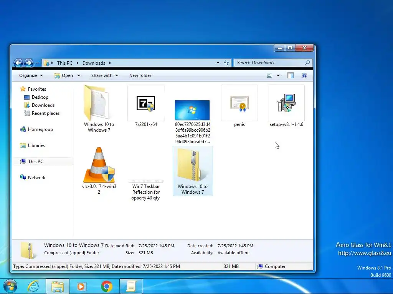This screenshot has width=393, height=294.
Task: Open the More view options dropdown arrow
Action: pos(278,75)
